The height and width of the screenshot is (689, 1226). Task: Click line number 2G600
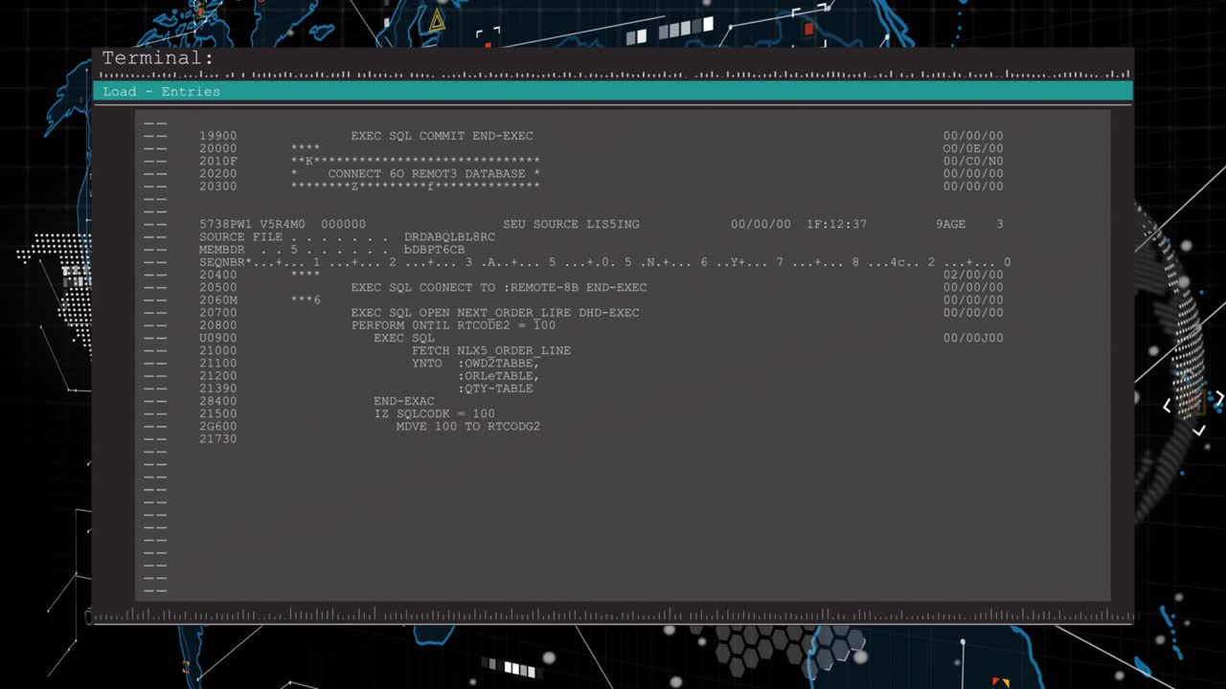point(218,426)
